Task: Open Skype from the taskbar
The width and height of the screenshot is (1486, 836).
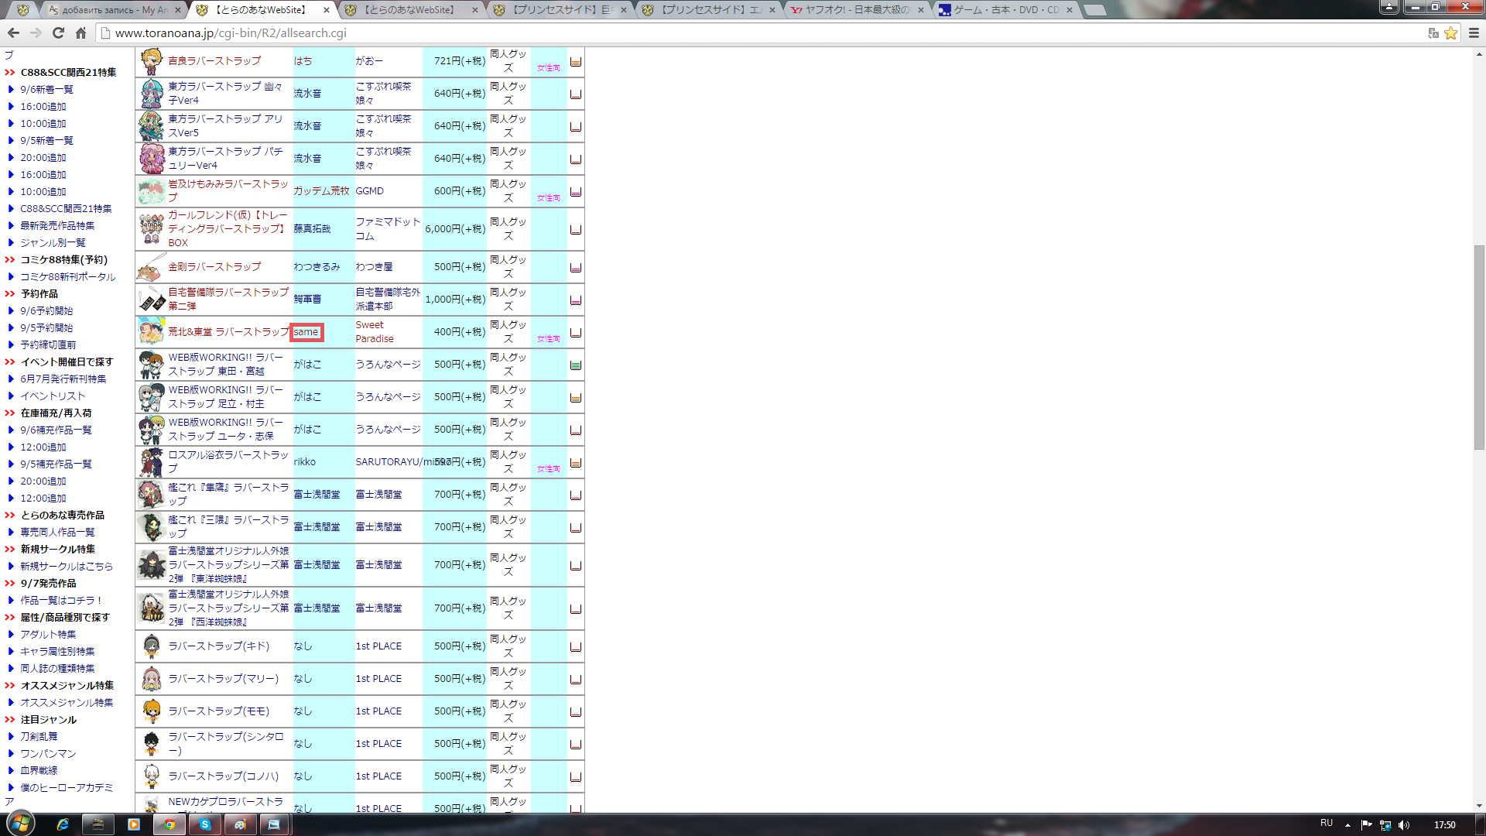Action: 205,824
